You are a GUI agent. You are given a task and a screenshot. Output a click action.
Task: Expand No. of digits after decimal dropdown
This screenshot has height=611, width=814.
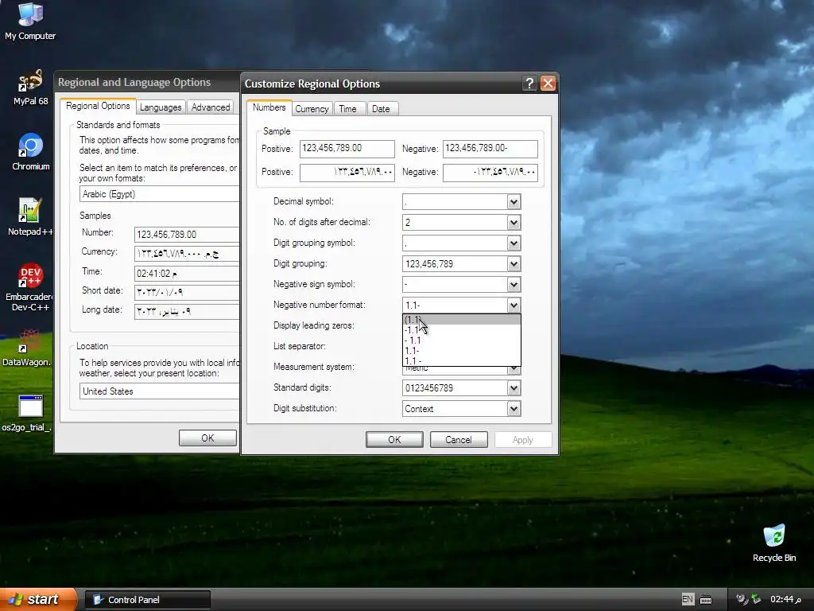click(514, 223)
